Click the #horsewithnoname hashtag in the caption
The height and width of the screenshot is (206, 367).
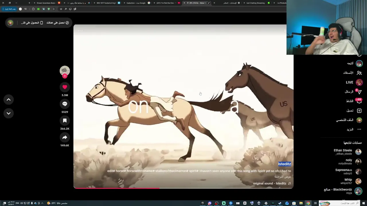(x=140, y=171)
